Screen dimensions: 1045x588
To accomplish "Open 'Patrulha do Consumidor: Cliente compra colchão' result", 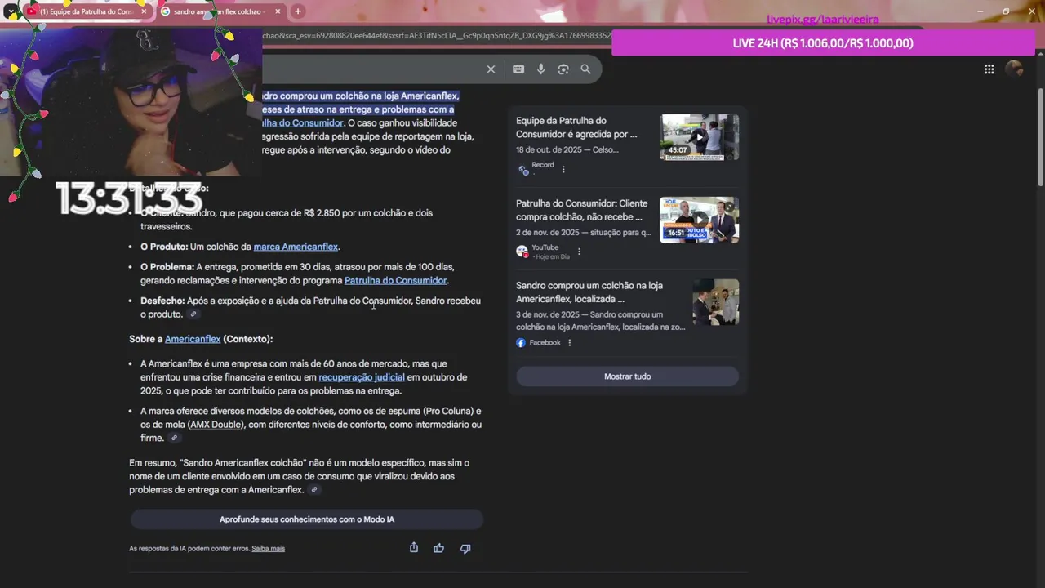I will (581, 210).
